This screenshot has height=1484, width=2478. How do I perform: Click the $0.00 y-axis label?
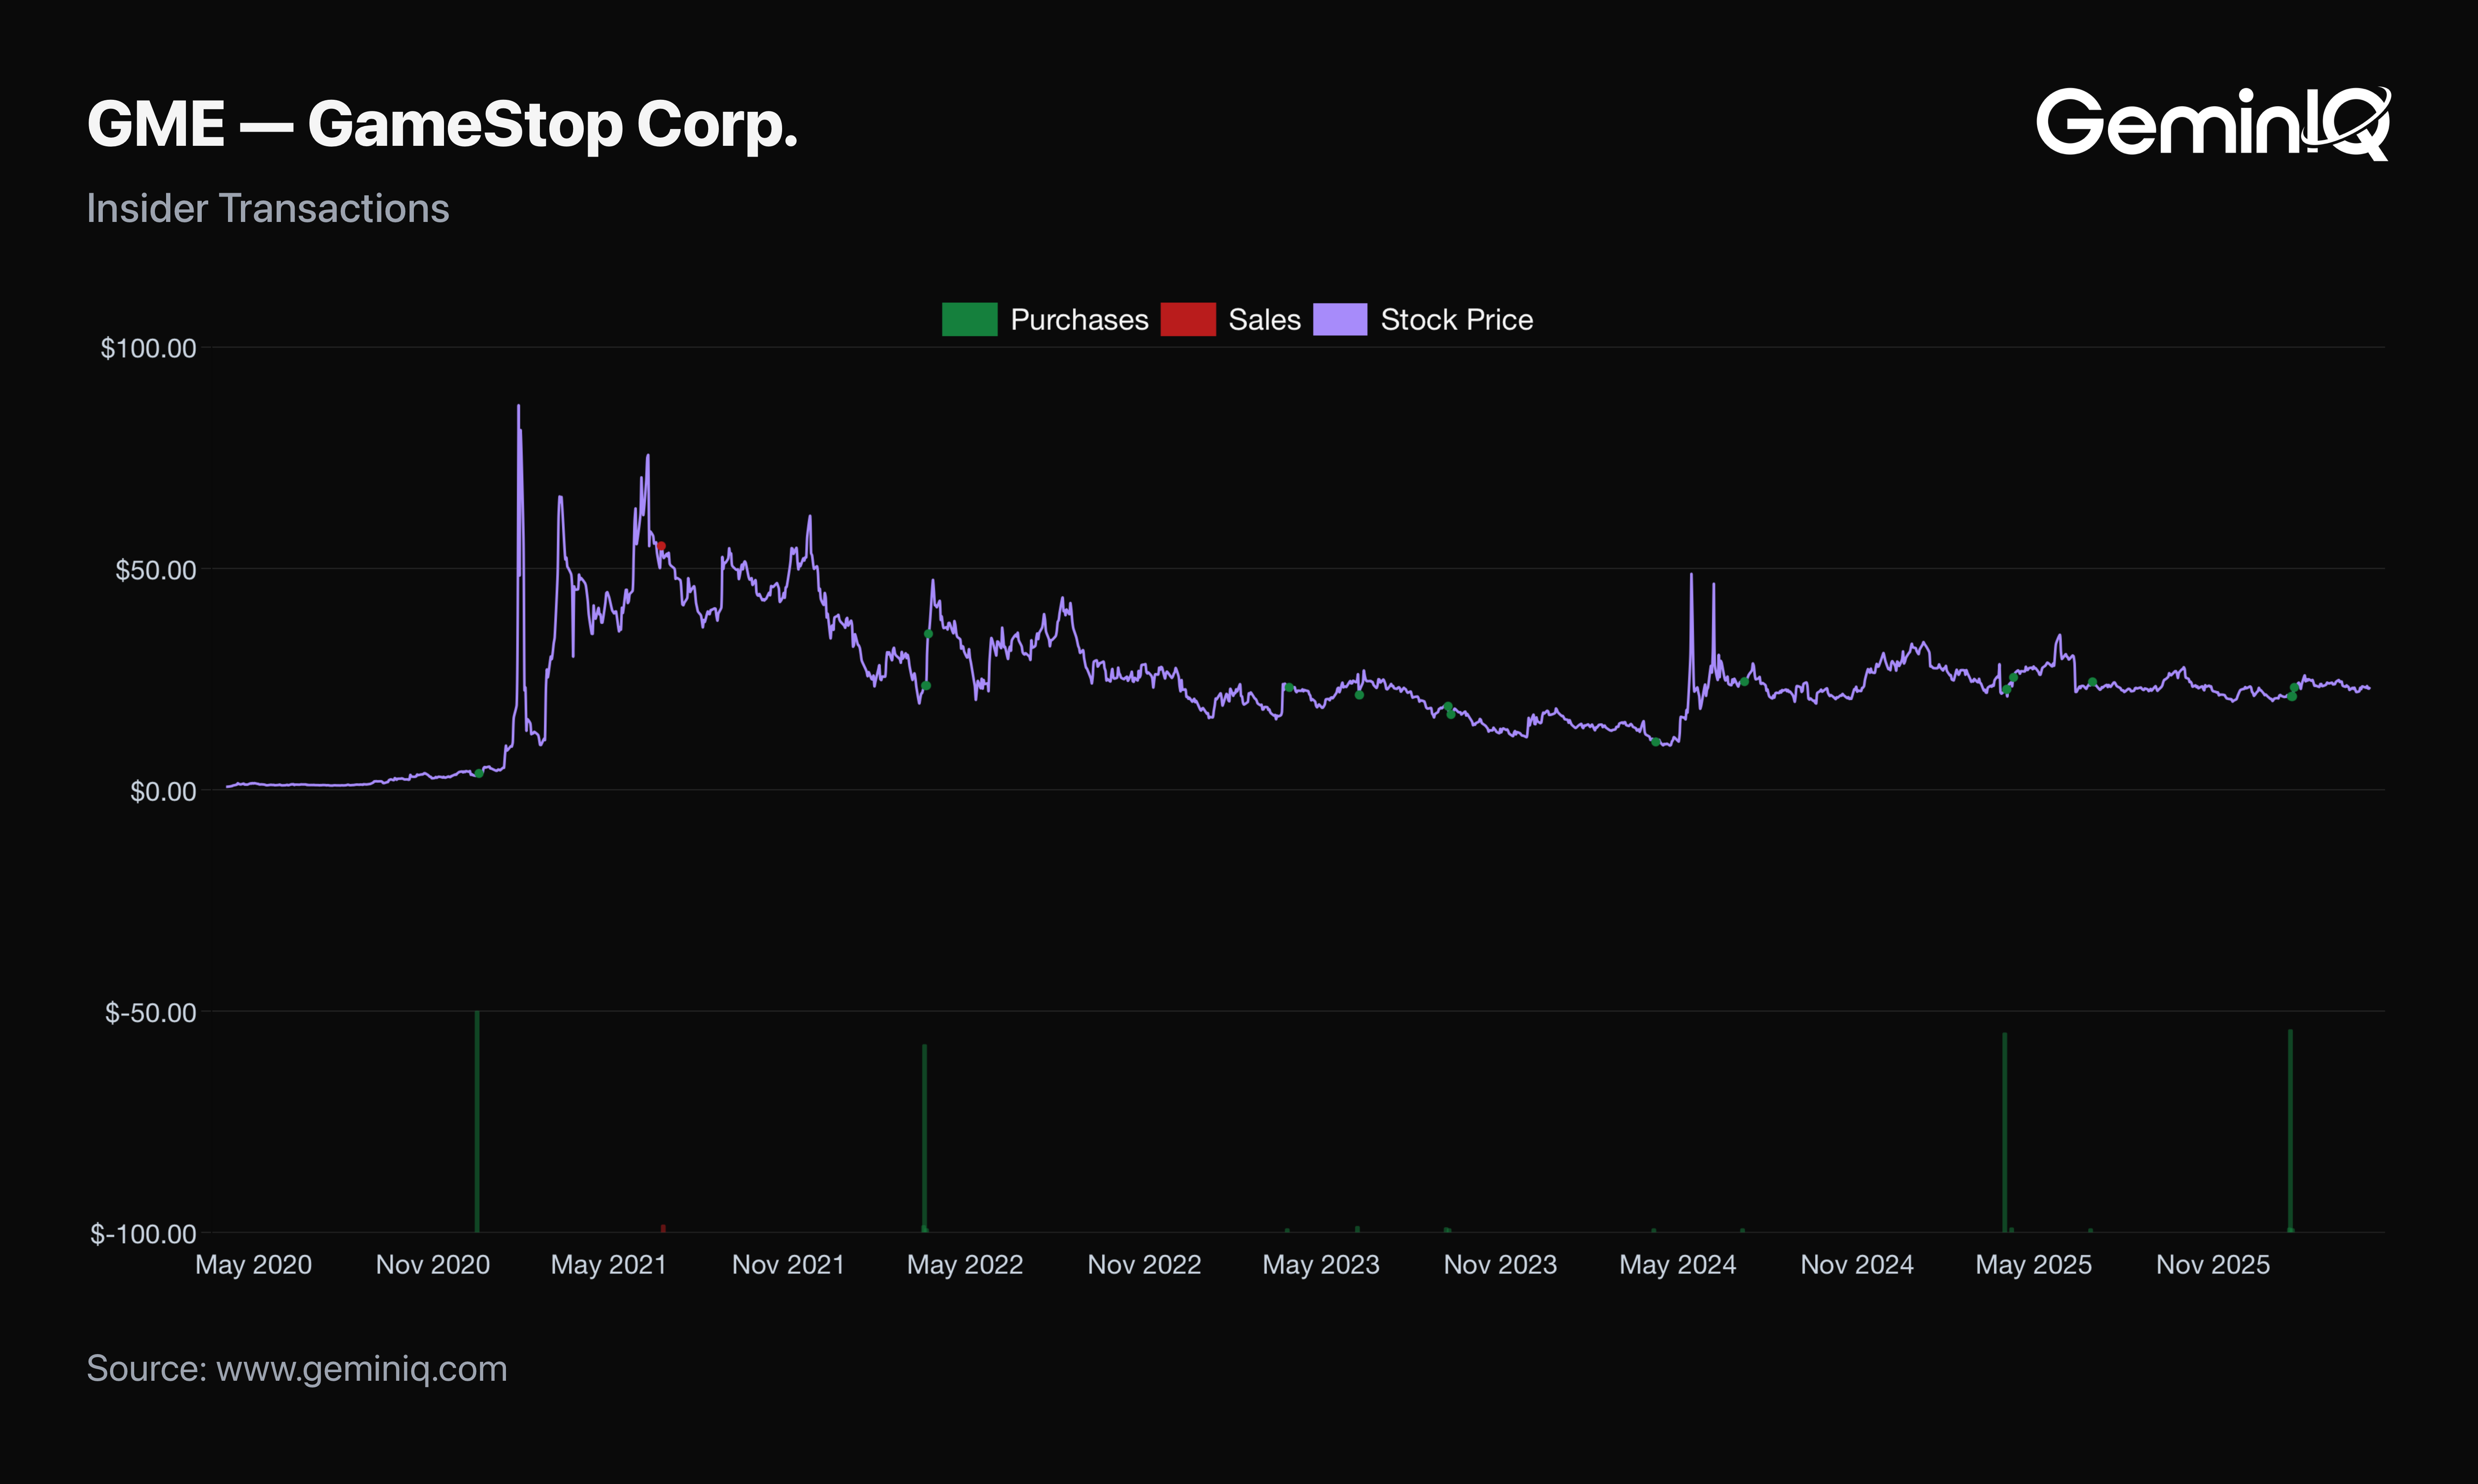[163, 791]
